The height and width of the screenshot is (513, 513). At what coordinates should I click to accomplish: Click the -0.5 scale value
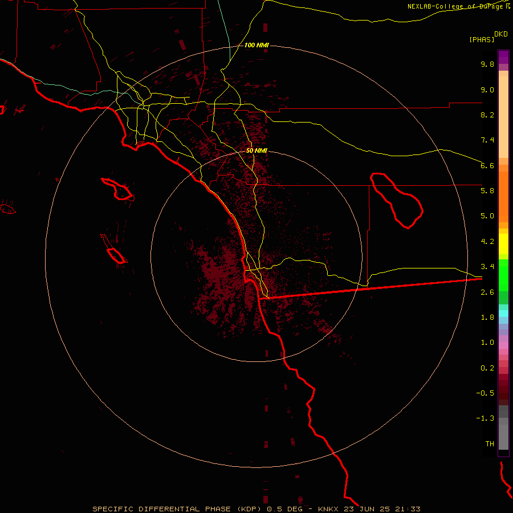pos(485,393)
